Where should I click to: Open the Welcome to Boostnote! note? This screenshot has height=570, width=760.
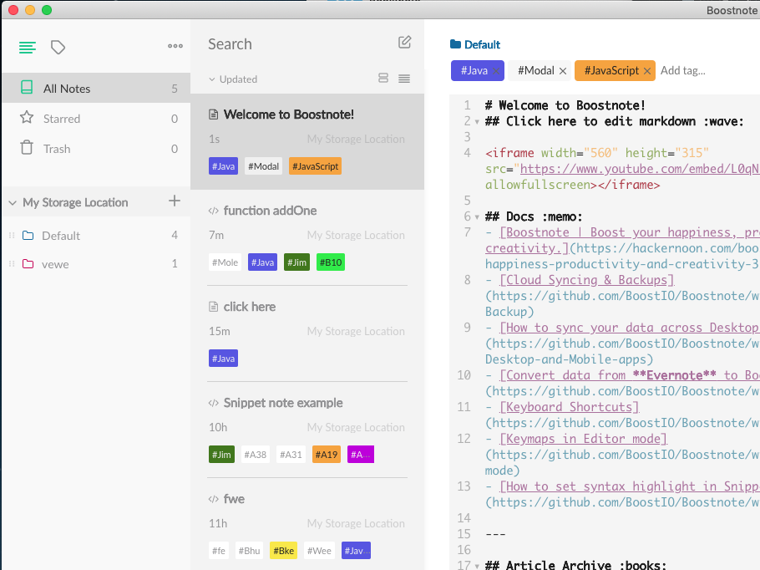coord(307,141)
